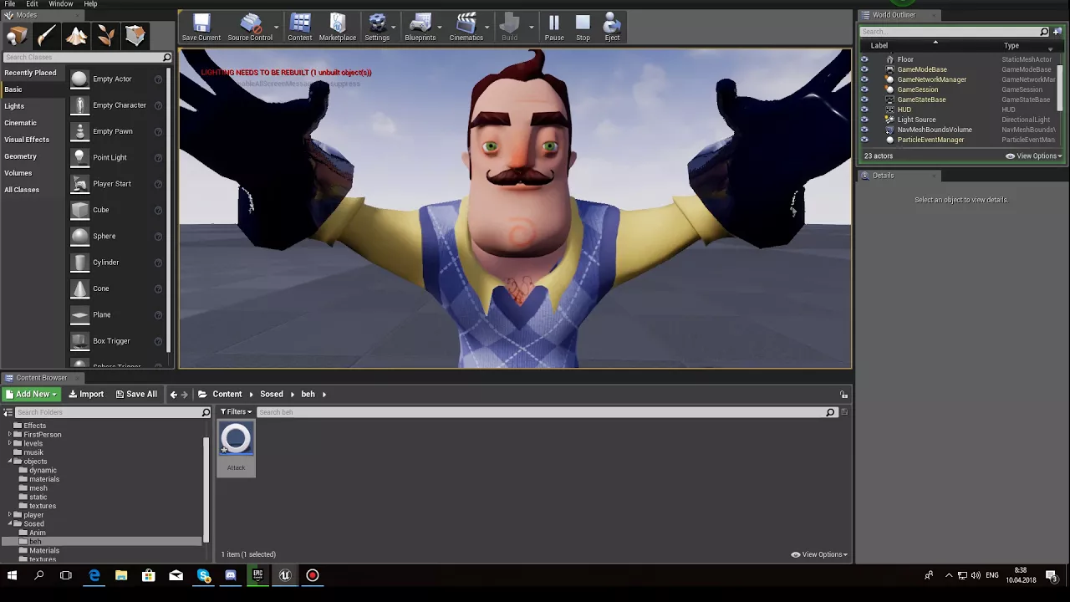Open the Marketplace toolbar icon

coord(338,27)
